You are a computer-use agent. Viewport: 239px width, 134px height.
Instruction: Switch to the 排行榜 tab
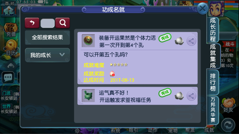click(x=213, y=82)
